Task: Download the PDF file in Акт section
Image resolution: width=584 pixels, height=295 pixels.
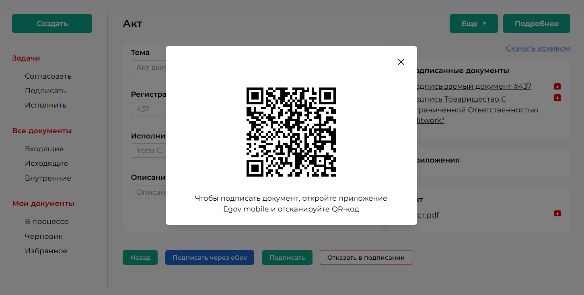Action: coord(557,213)
